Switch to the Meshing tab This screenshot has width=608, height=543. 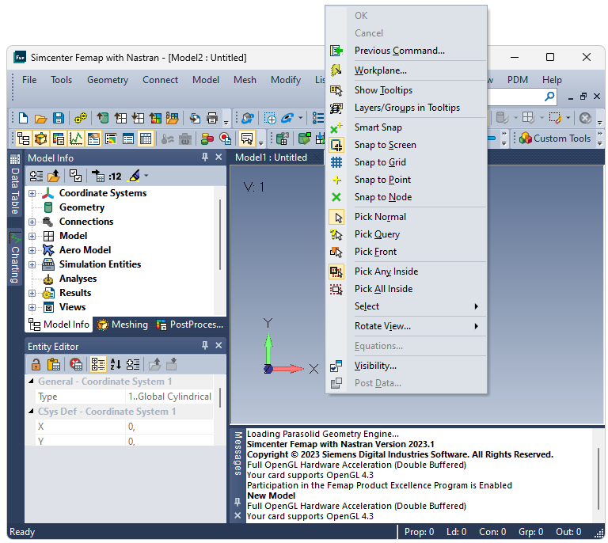pyautogui.click(x=123, y=325)
